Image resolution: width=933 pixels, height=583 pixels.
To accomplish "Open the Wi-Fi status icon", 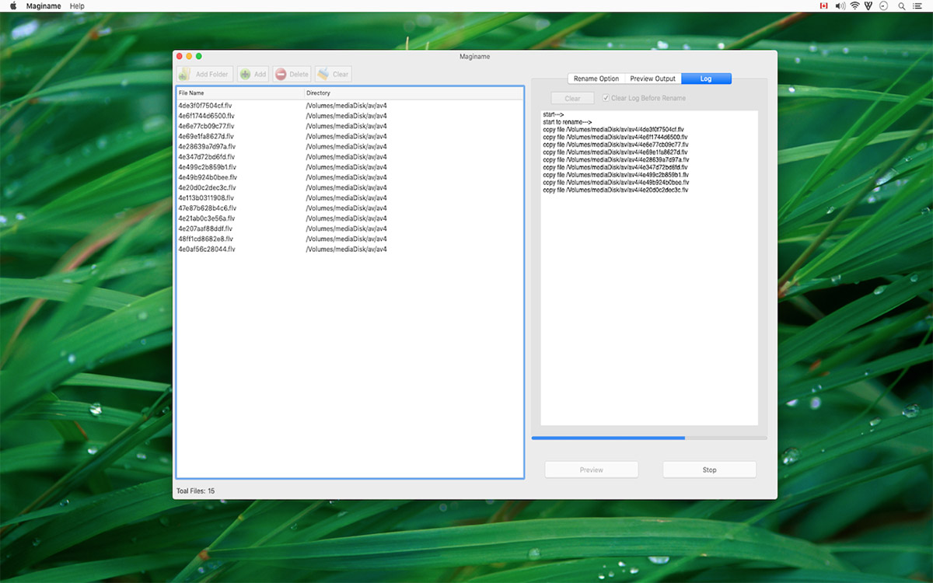I will [x=854, y=5].
